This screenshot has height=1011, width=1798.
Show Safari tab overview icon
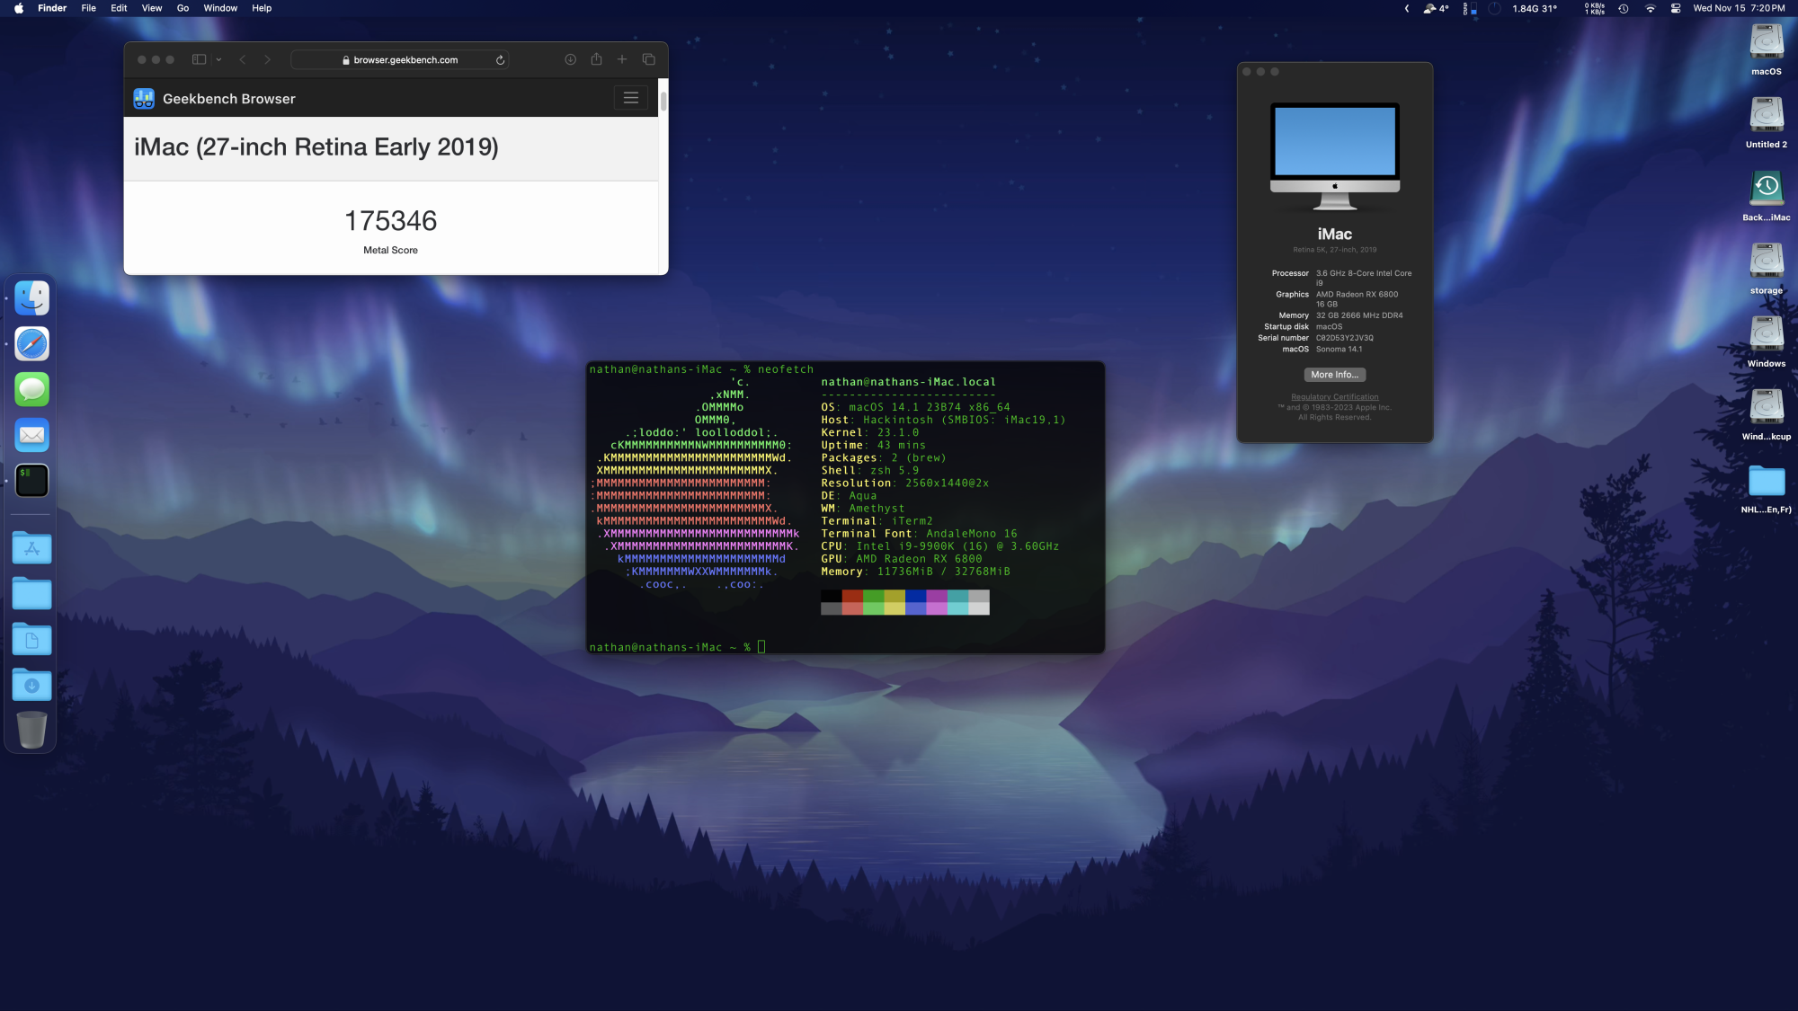(x=648, y=59)
